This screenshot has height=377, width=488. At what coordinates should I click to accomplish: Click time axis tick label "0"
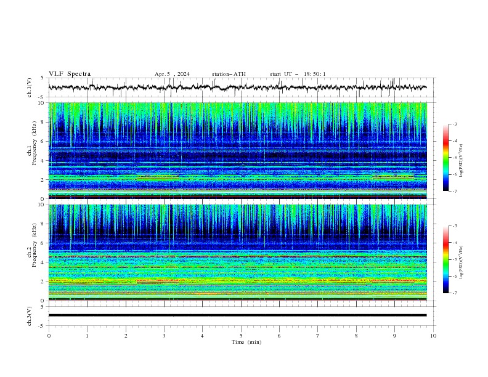(49, 336)
